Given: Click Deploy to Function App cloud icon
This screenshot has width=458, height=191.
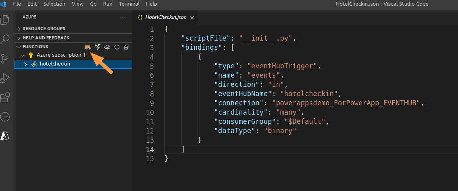Looking at the screenshot, I should pyautogui.click(x=107, y=47).
